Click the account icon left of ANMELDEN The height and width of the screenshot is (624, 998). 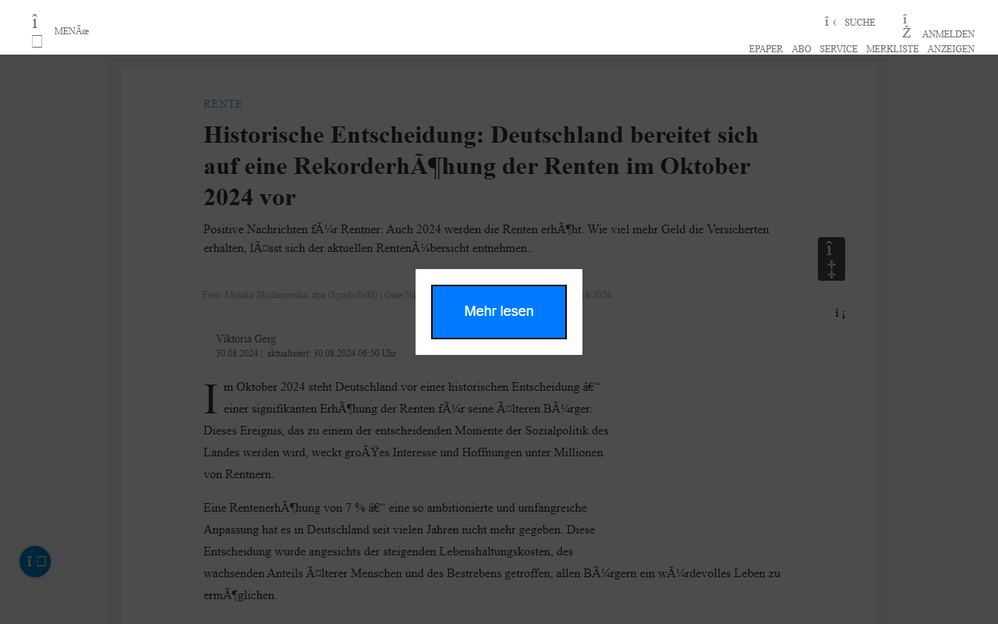(x=906, y=27)
